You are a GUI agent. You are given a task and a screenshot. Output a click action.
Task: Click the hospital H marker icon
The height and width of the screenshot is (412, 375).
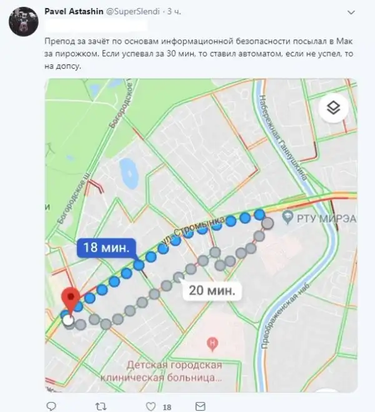click(x=212, y=344)
